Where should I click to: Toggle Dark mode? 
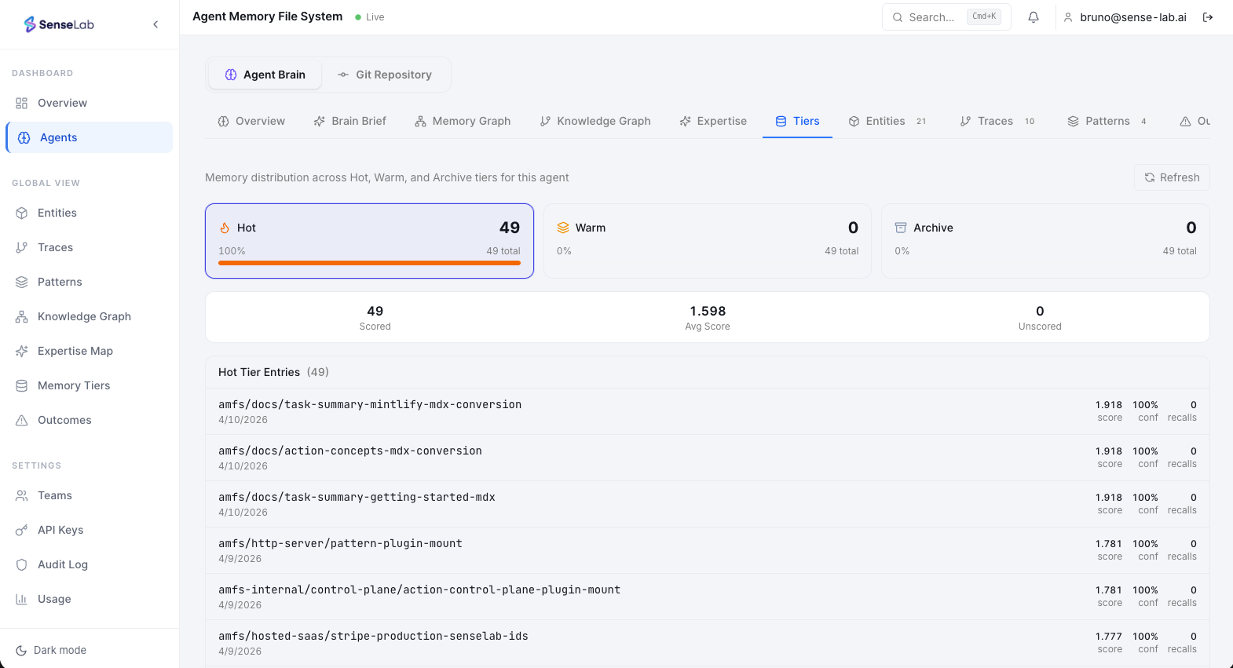[60, 650]
